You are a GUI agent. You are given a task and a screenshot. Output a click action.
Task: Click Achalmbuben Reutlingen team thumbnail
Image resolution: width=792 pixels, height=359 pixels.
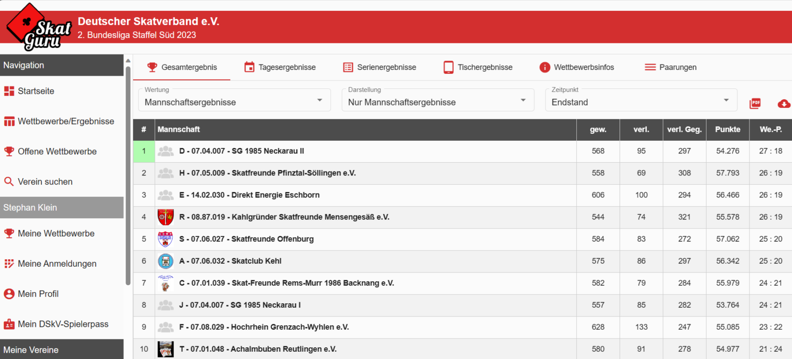pos(166,349)
